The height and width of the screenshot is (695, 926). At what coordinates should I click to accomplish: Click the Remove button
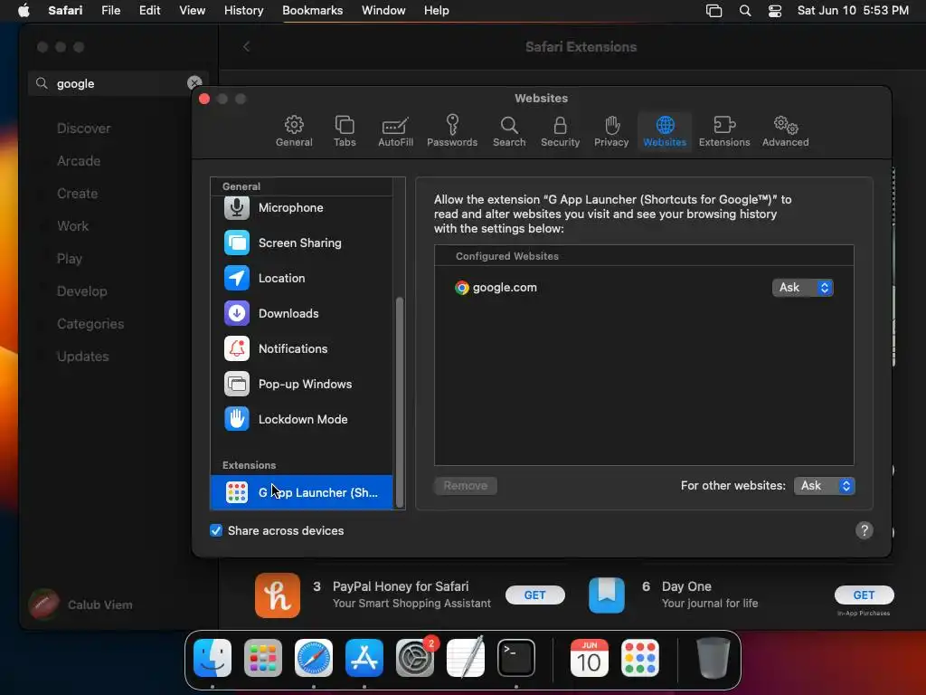pos(466,486)
